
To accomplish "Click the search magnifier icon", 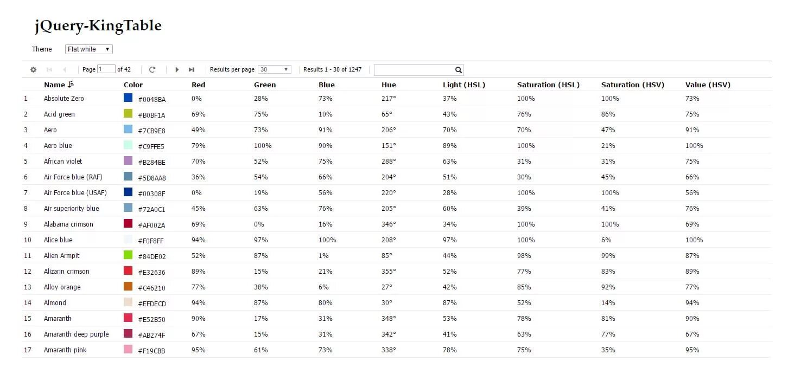I will tap(459, 70).
